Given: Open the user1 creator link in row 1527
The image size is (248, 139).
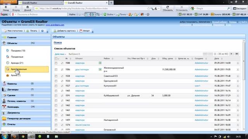Looking at the screenshot, I should tap(198, 86).
